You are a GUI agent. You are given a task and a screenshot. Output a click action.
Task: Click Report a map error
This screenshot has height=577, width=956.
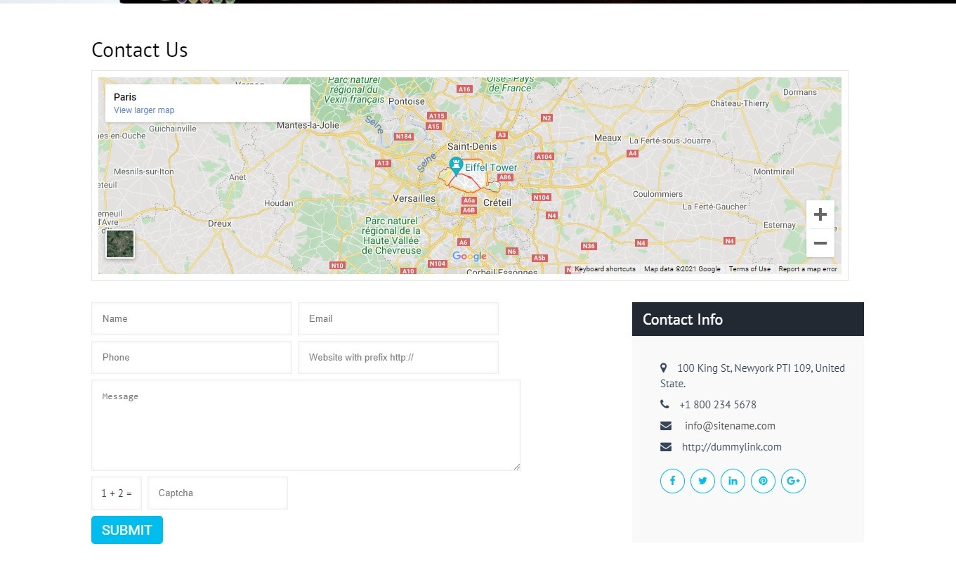pos(808,269)
